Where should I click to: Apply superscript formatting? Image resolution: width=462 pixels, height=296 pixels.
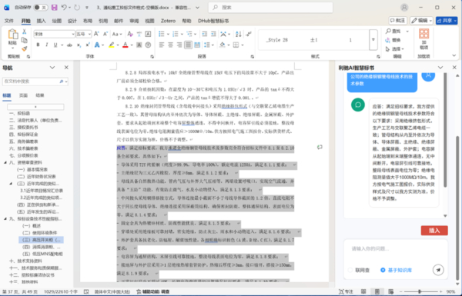[x=88, y=45]
